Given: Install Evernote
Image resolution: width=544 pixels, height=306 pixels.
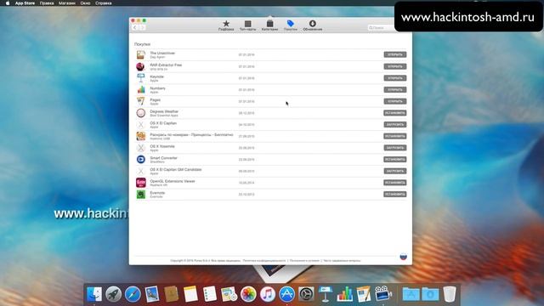Looking at the screenshot, I should [394, 195].
